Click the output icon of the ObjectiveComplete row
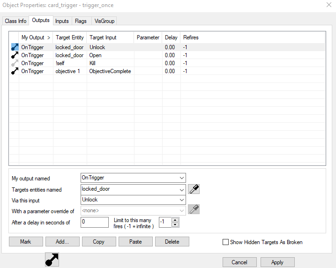The image size is (336, 268). [x=15, y=71]
